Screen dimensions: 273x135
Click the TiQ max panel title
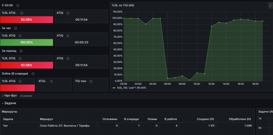pos(81,81)
